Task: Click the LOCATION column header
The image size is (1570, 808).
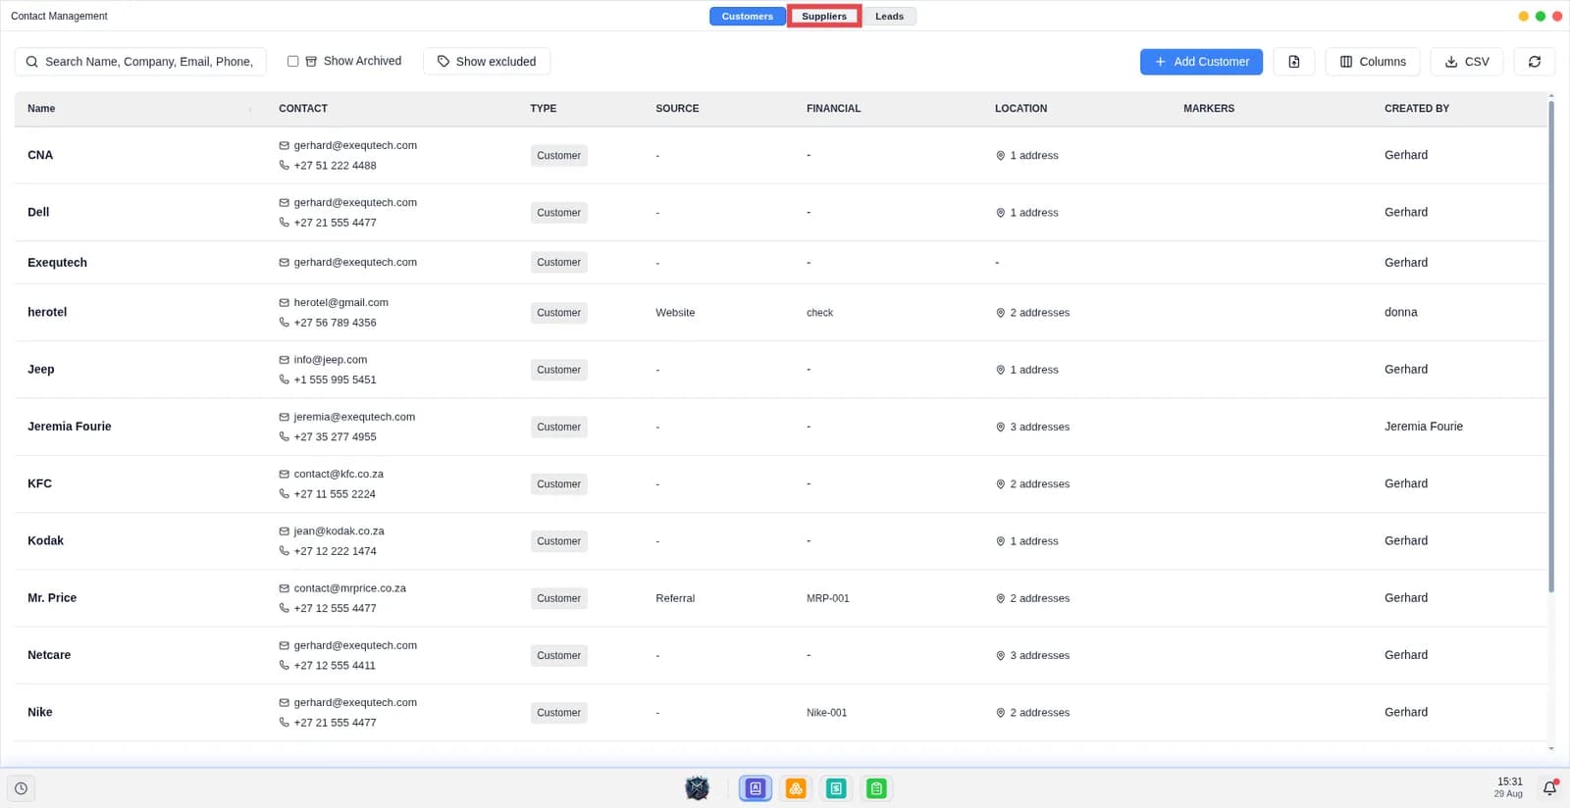Action: [x=1020, y=109]
